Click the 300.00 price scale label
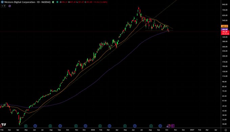Viewport: 230px width, 132px height. tap(225, 41)
